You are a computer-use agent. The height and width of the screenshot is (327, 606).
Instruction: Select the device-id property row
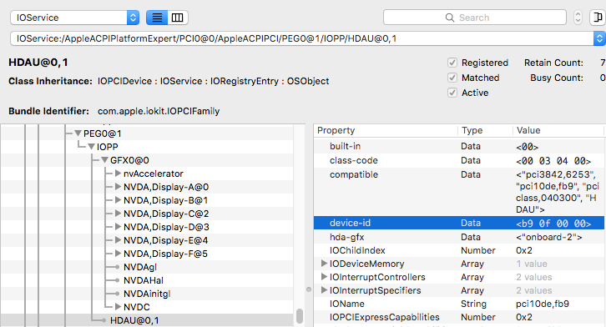click(459, 224)
